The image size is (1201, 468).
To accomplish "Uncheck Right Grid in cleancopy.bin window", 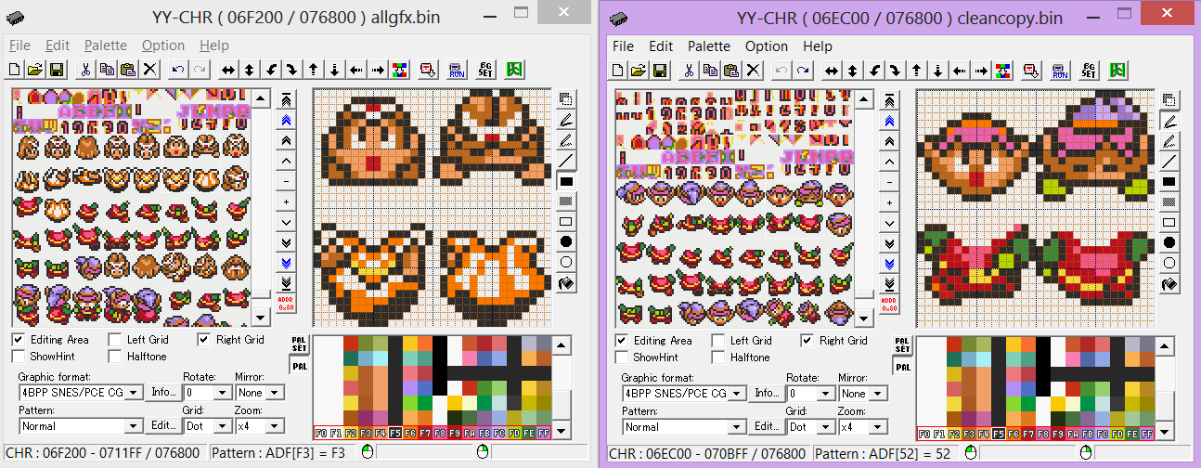I will [x=834, y=341].
